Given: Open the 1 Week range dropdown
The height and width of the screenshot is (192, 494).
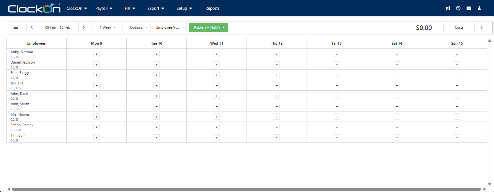Looking at the screenshot, I should tap(107, 27).
